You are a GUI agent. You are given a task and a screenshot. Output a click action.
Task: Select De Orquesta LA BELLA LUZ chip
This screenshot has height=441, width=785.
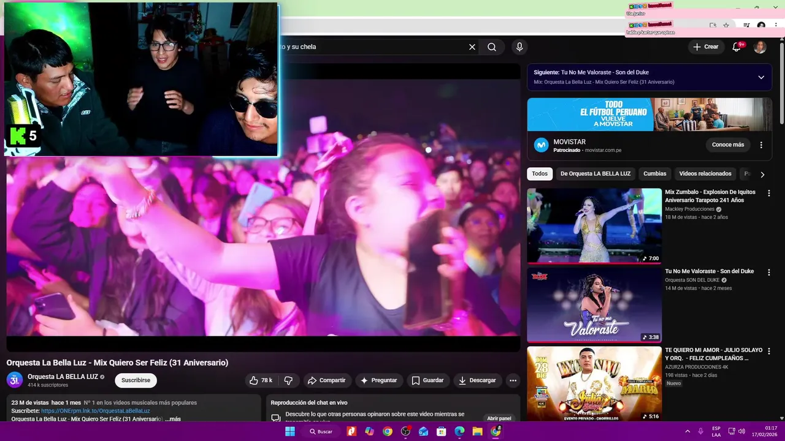pos(595,174)
